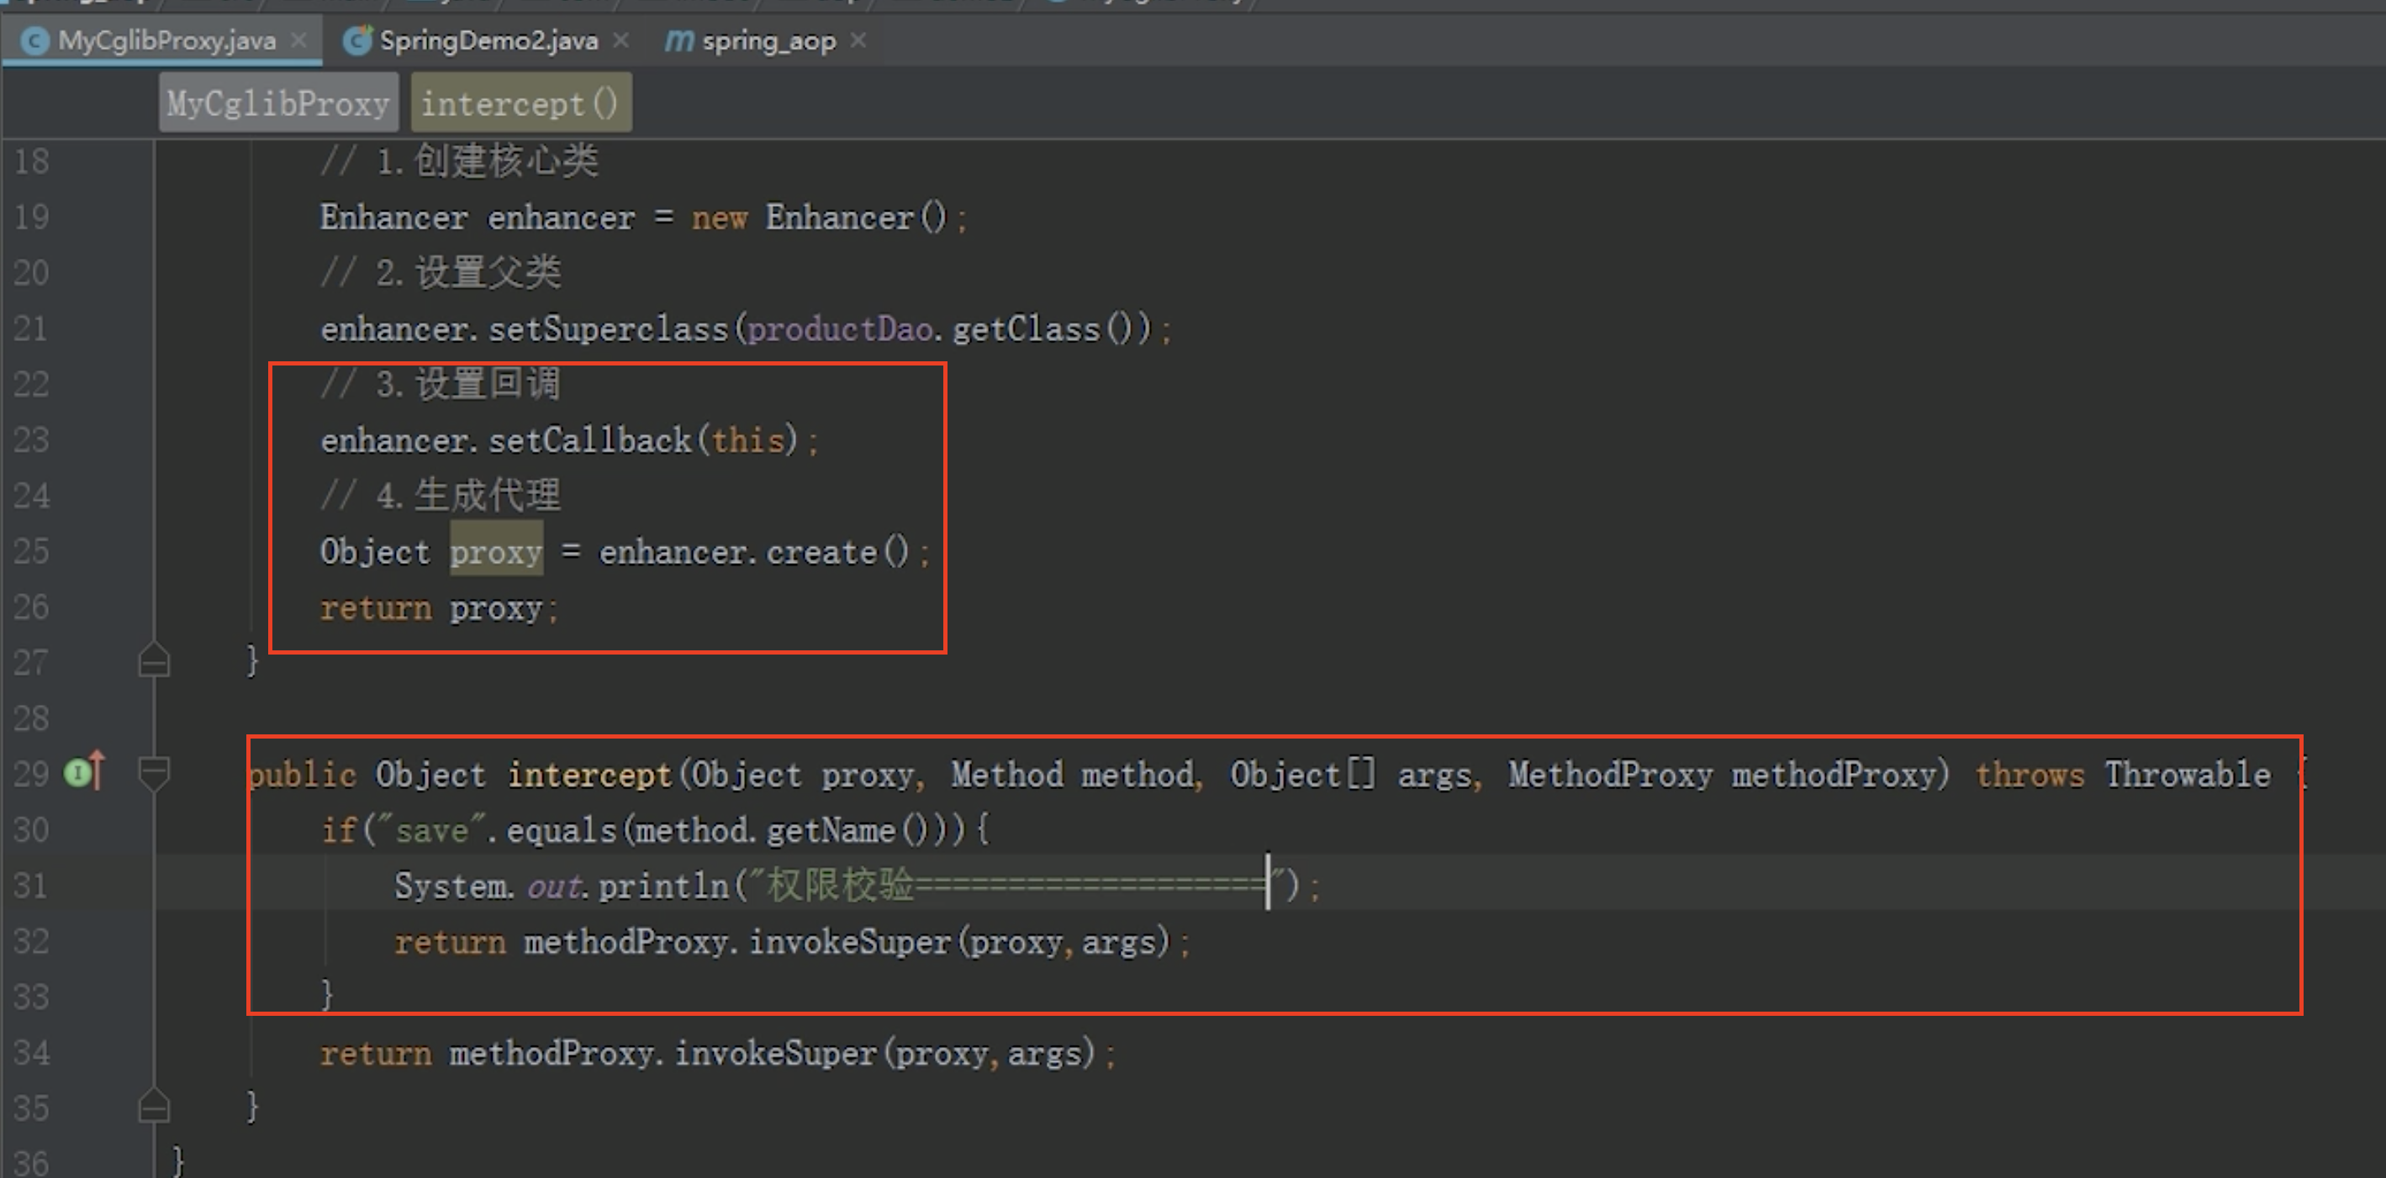Click 'setCallback' on line 23

click(x=590, y=440)
